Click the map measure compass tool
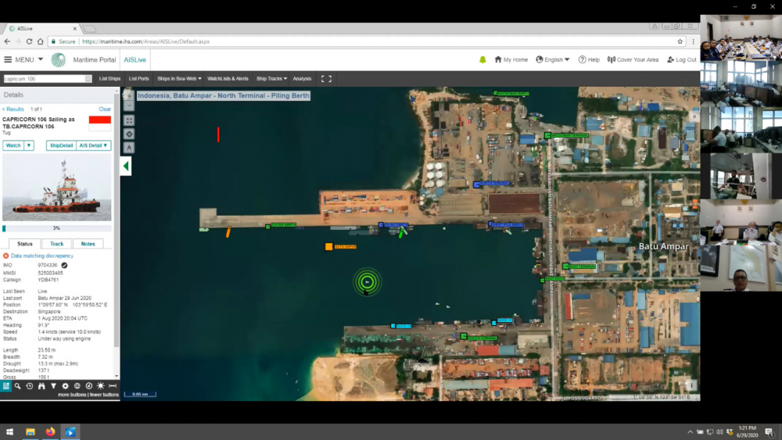782x440 pixels. point(129,148)
